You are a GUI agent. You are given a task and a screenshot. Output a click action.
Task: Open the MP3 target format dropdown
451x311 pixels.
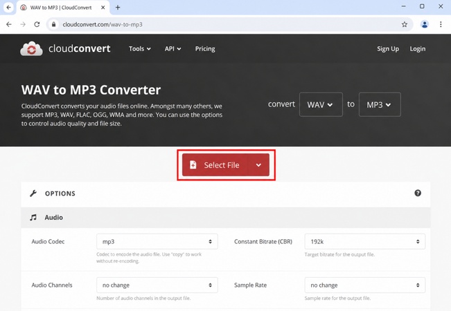tap(380, 104)
